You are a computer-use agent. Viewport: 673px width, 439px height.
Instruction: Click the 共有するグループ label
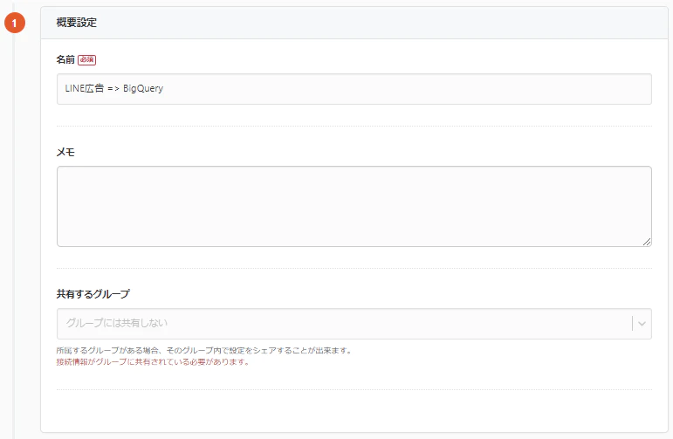(x=93, y=294)
